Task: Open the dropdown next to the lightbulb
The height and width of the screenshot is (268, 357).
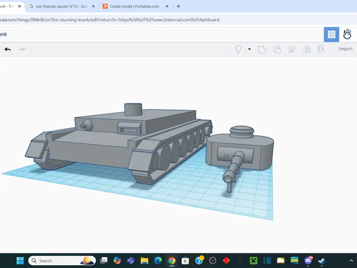Action: click(249, 49)
